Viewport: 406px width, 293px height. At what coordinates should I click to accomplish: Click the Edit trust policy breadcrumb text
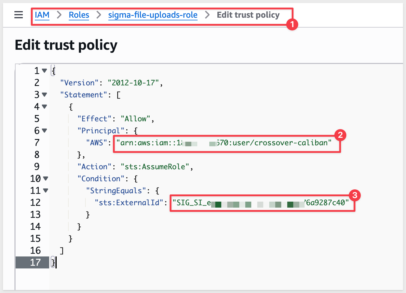click(248, 15)
